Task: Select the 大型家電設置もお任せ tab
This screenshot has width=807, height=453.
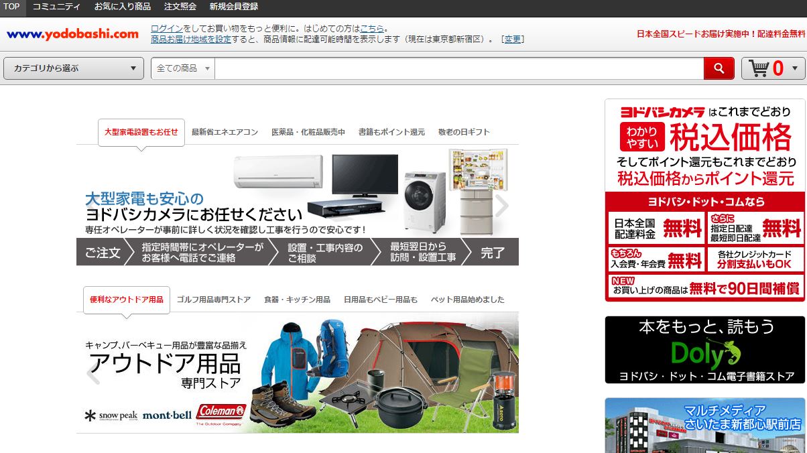Action: [x=141, y=132]
